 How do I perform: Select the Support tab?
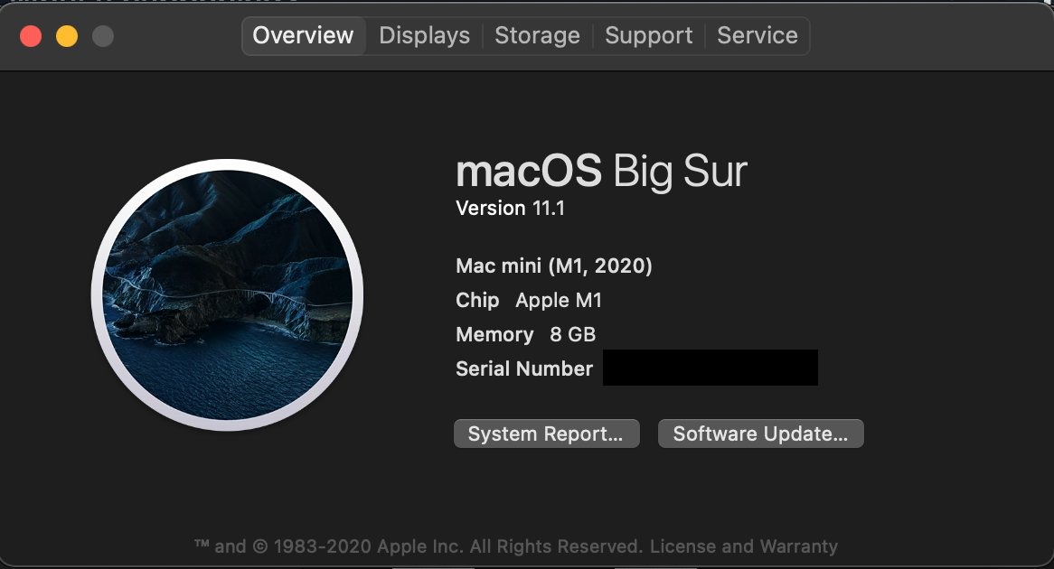pyautogui.click(x=649, y=35)
